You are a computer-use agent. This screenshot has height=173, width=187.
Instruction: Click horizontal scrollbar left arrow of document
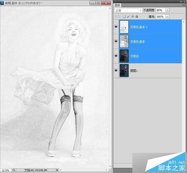pos(61,170)
